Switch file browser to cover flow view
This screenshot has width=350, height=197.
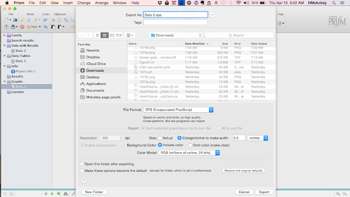pyautogui.click(x=119, y=35)
